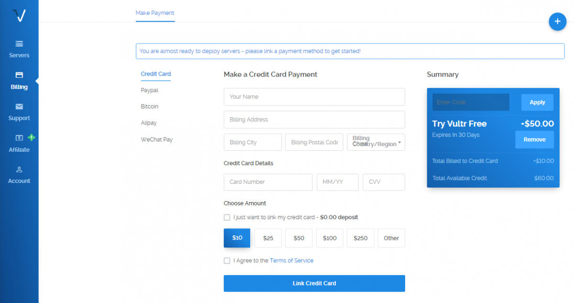574x303 pixels.
Task: Click the payment method notice banner
Action: [350, 51]
